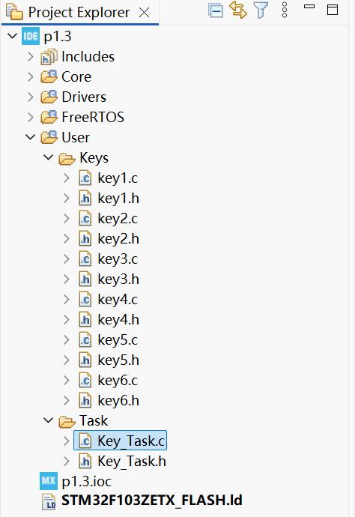The width and height of the screenshot is (355, 517).
Task: Click the Task folder icon
Action: coord(67,422)
